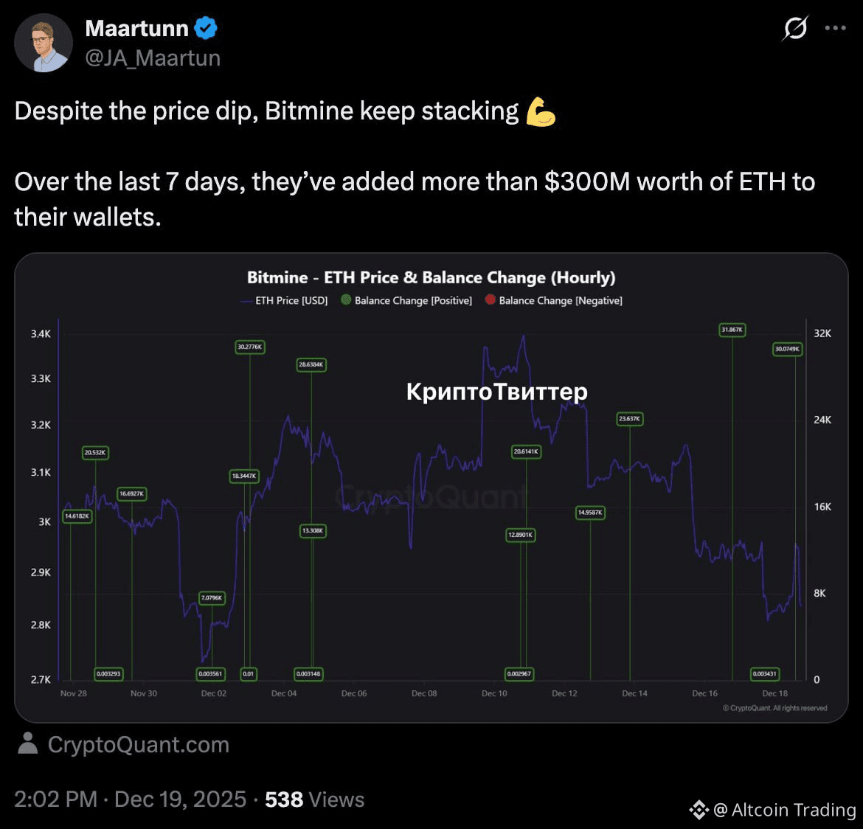Open the @JA_Maartun handle link
Screen dimensions: 863x829
tap(153, 58)
